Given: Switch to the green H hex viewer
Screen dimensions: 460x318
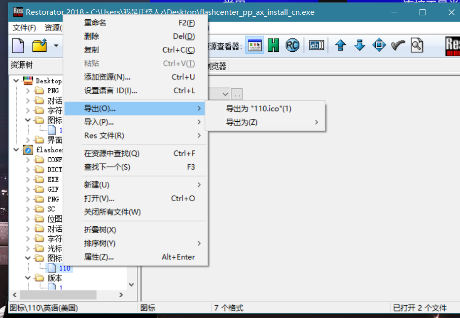Looking at the screenshot, I should pos(274,45).
